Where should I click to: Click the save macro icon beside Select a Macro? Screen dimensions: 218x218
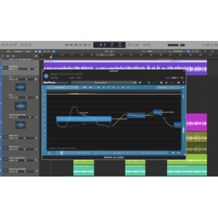click(x=135, y=82)
